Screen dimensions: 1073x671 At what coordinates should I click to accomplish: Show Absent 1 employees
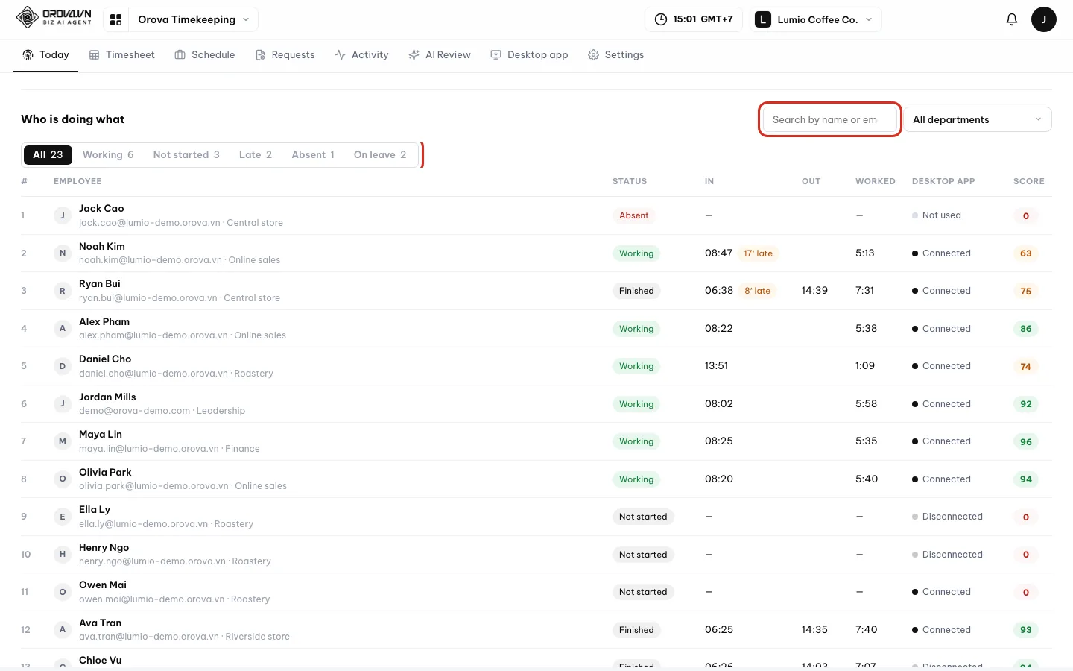pos(313,154)
